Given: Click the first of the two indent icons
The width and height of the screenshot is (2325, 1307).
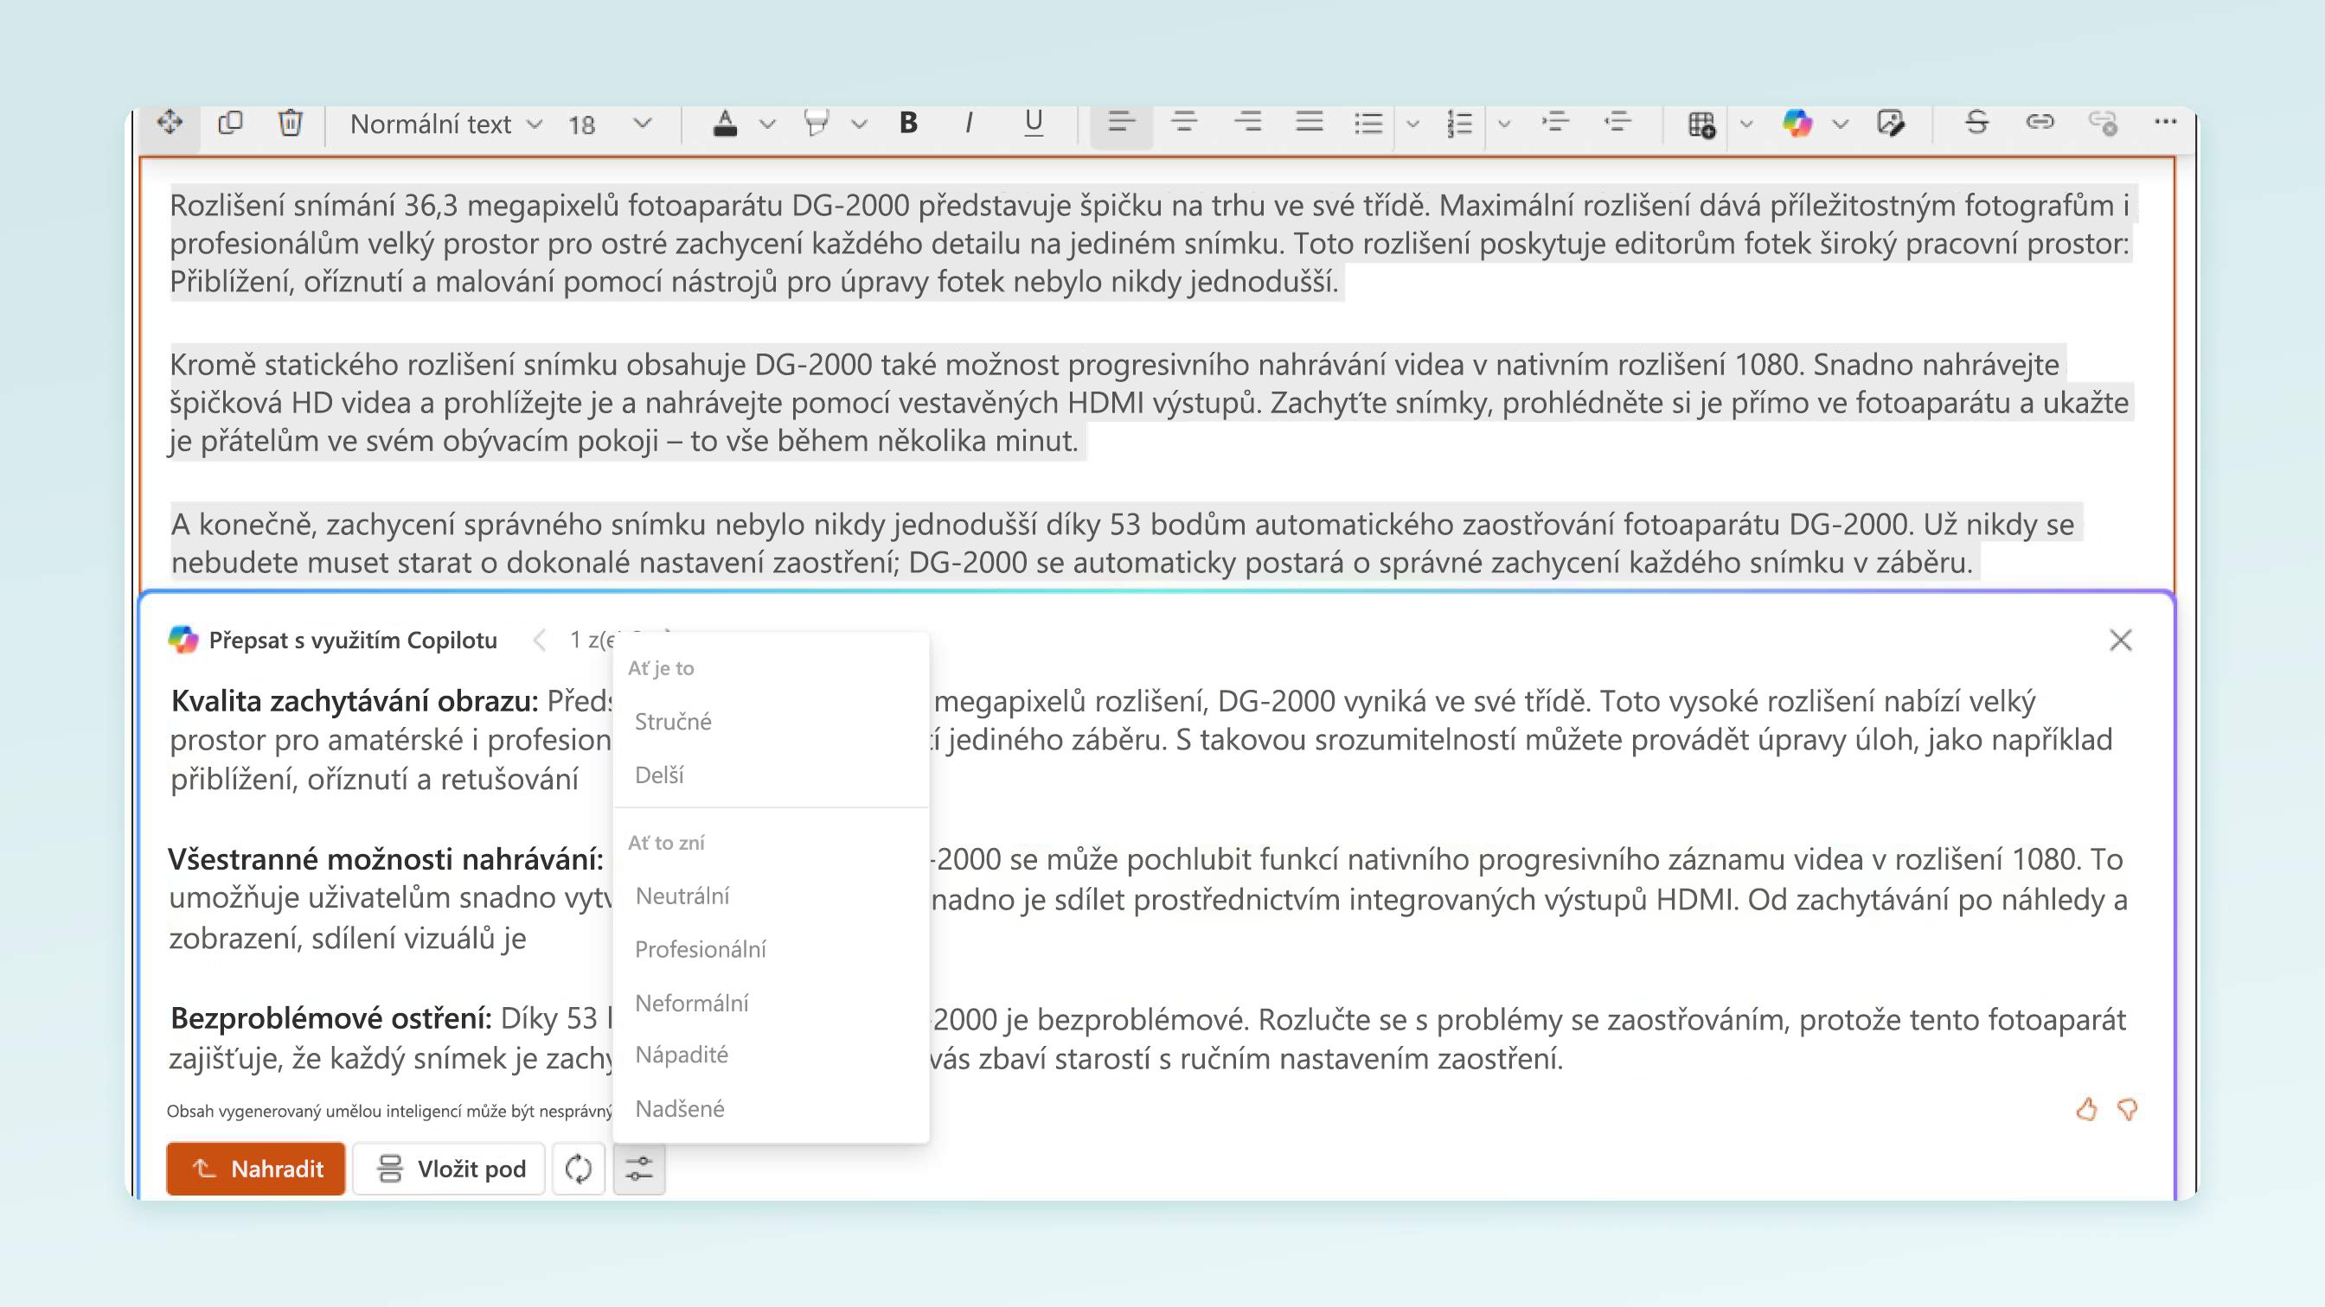Looking at the screenshot, I should [x=1556, y=123].
